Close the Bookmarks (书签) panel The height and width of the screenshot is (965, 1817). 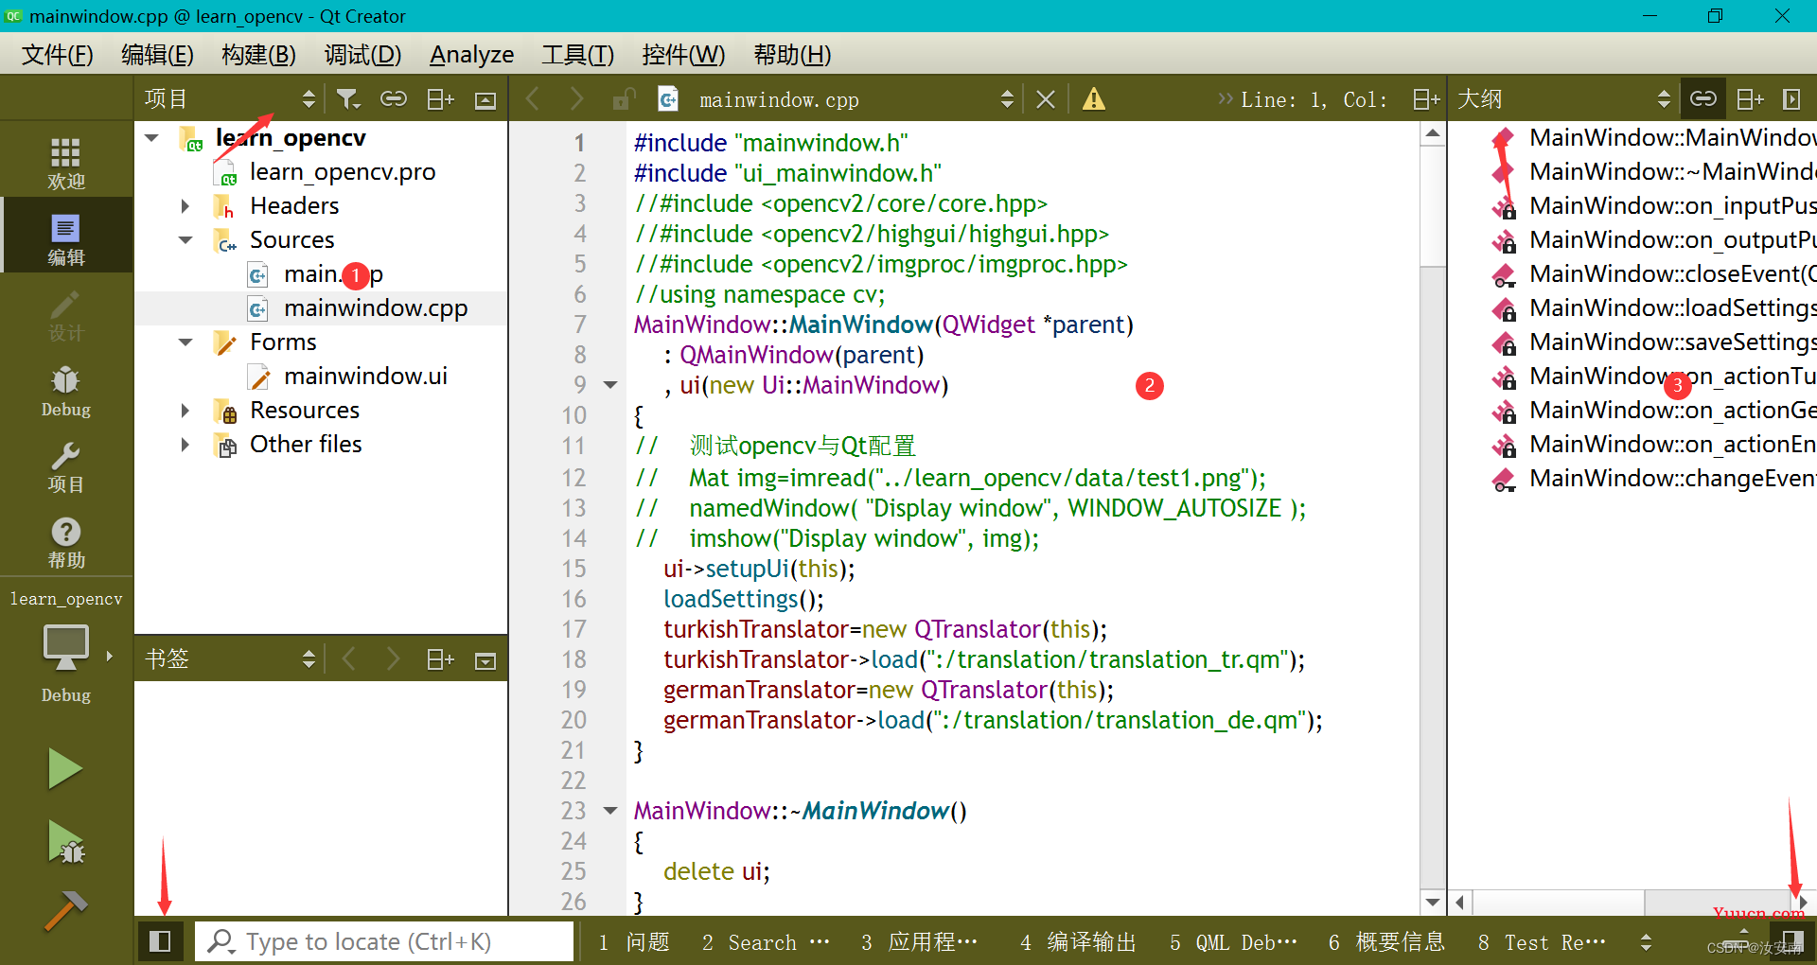point(485,660)
